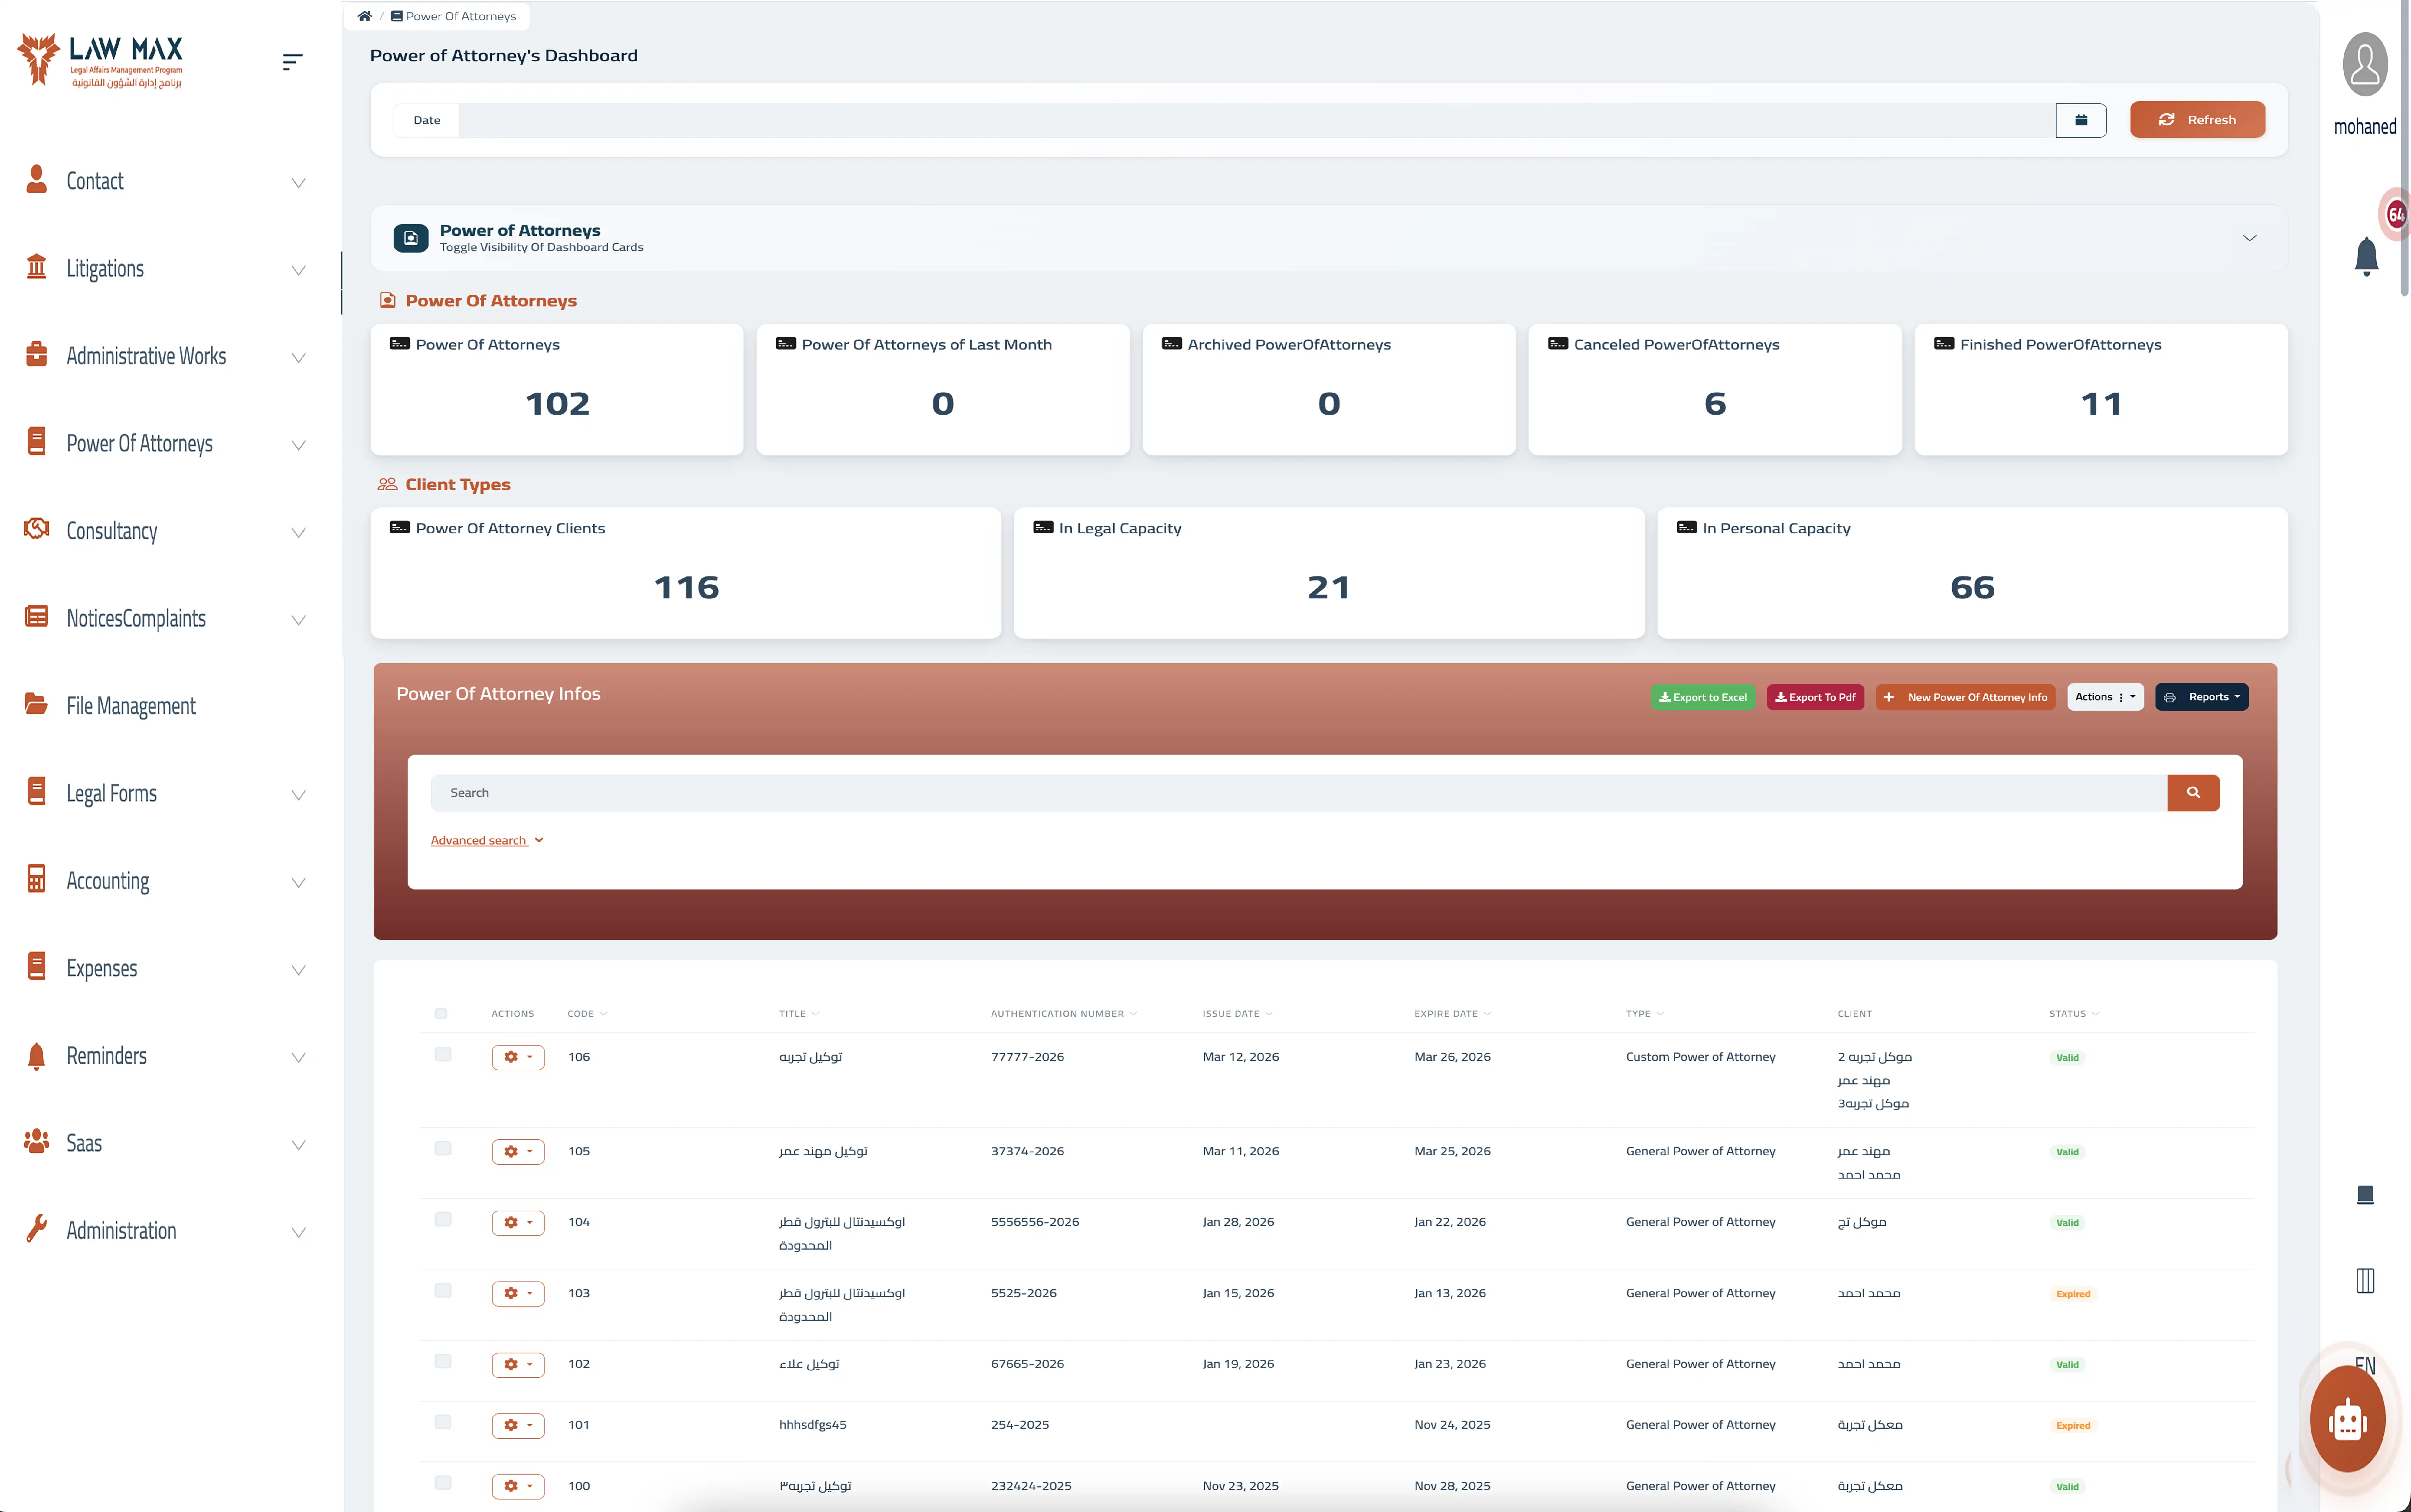Click the Power Of Attorneys breadcrumb link
This screenshot has width=2411, height=1512.
(454, 16)
